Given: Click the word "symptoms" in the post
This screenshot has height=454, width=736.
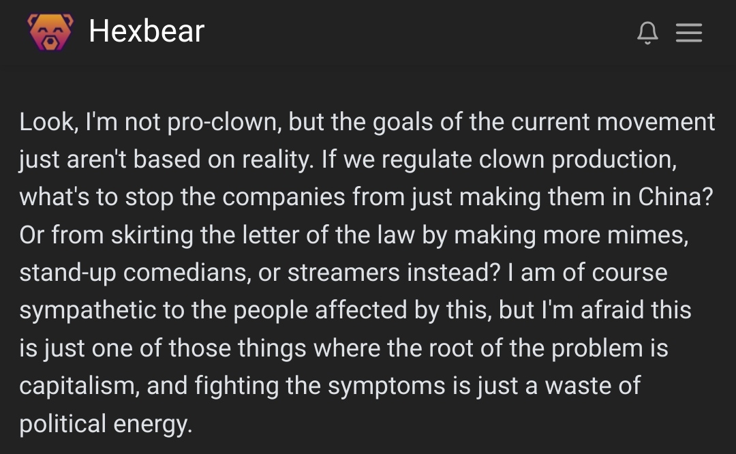Looking at the screenshot, I should pos(386,387).
